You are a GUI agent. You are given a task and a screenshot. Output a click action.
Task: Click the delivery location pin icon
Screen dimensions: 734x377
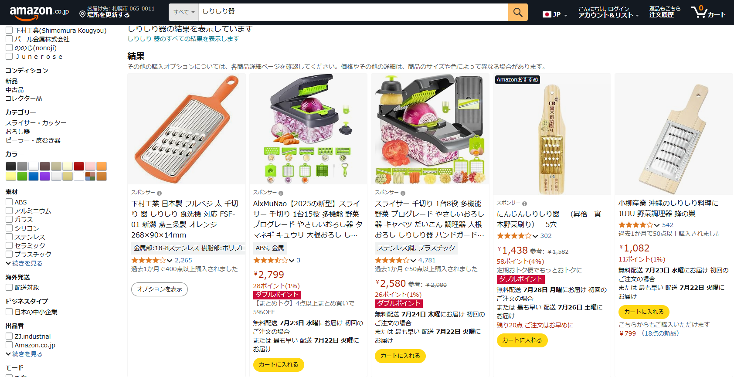coord(82,14)
